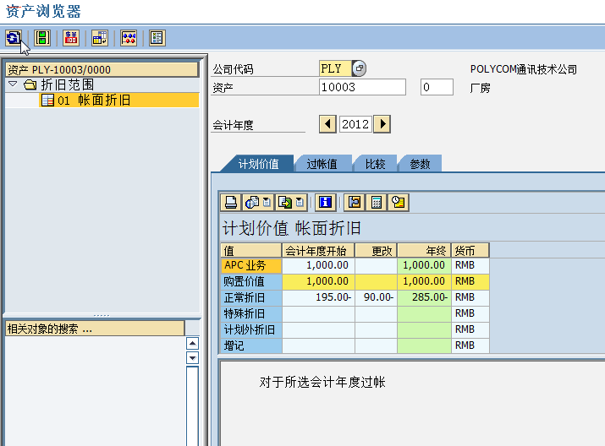Click the scroll down arrow in related objects panel
Viewport: 605px width, 446px height.
coord(192,357)
